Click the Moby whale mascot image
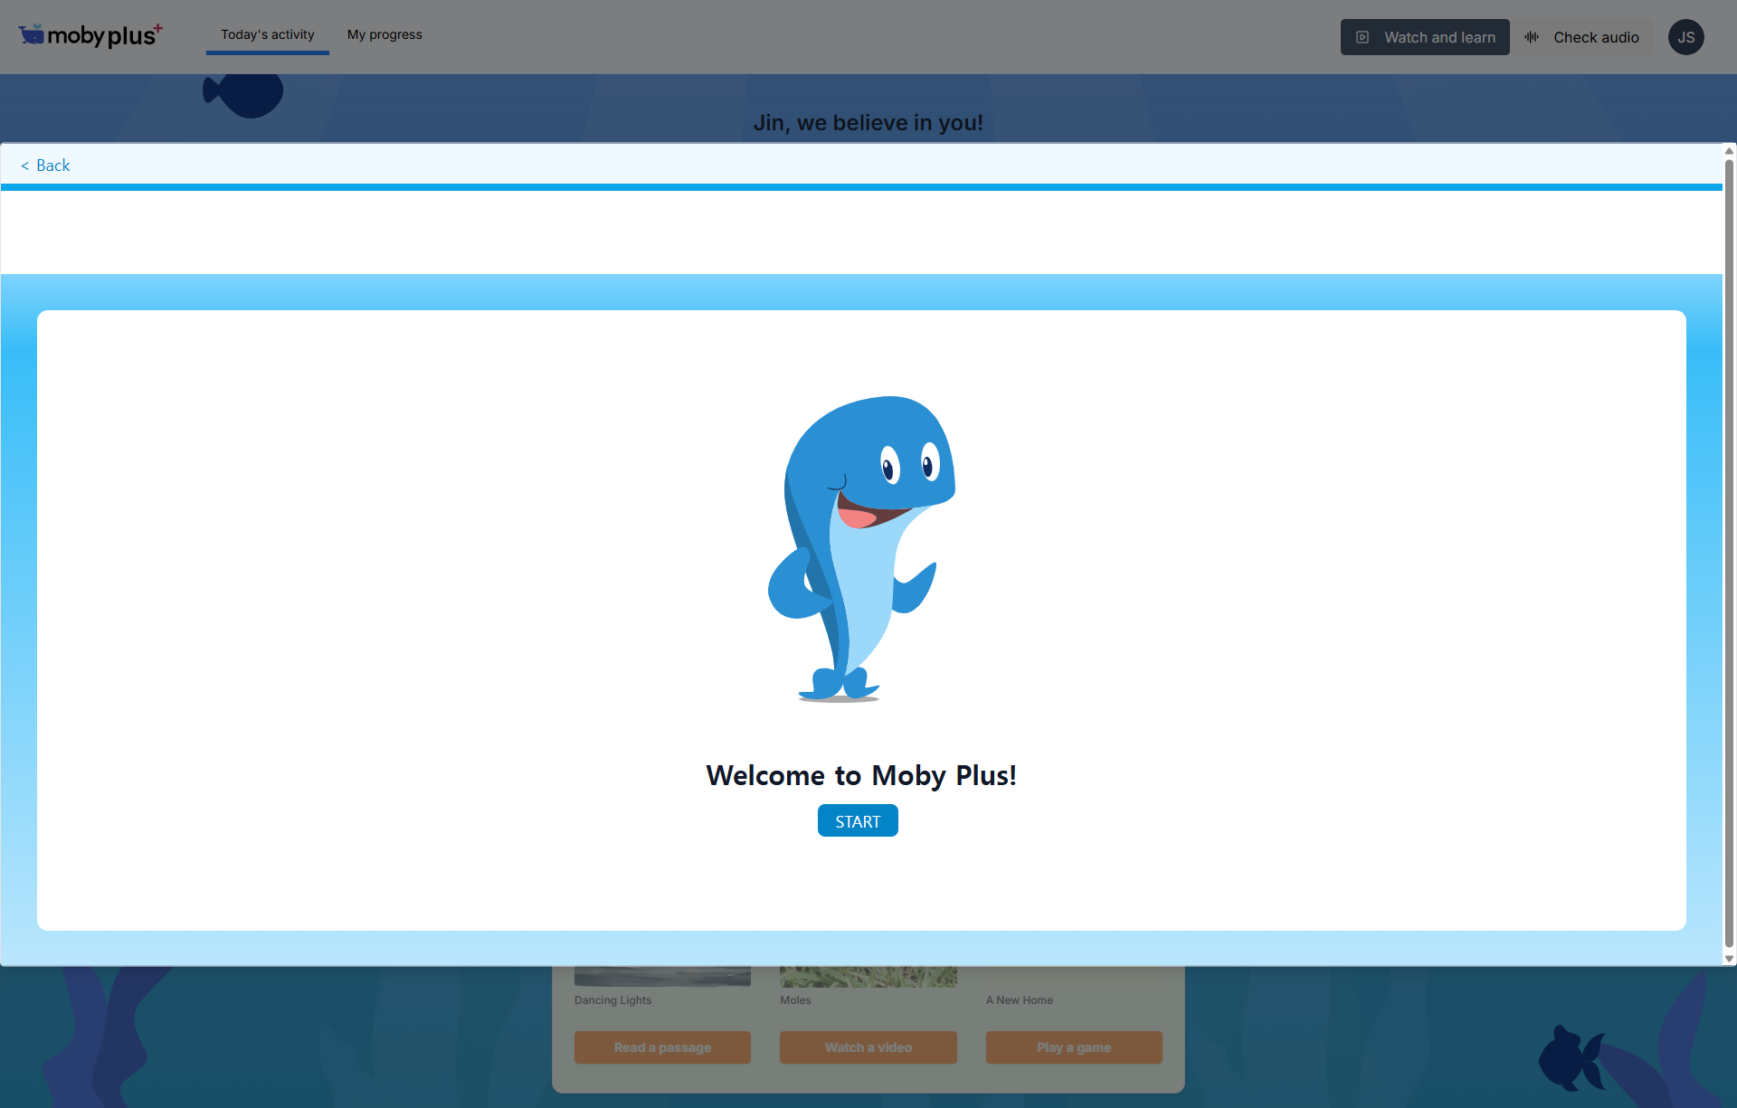1737x1108 pixels. [x=859, y=548]
